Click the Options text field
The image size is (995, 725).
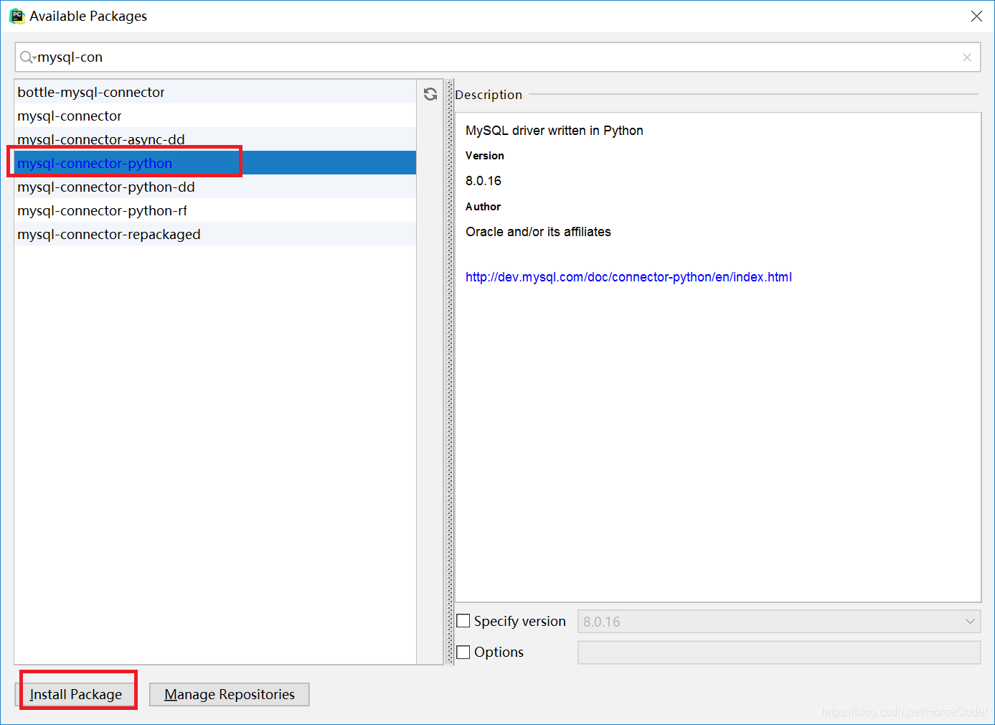click(779, 652)
